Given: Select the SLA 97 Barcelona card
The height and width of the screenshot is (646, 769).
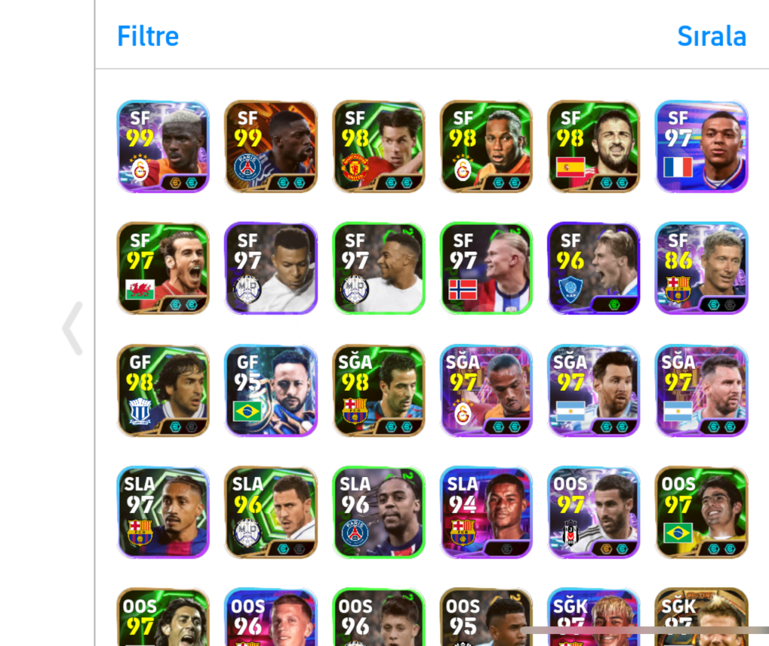Looking at the screenshot, I should pos(163,513).
